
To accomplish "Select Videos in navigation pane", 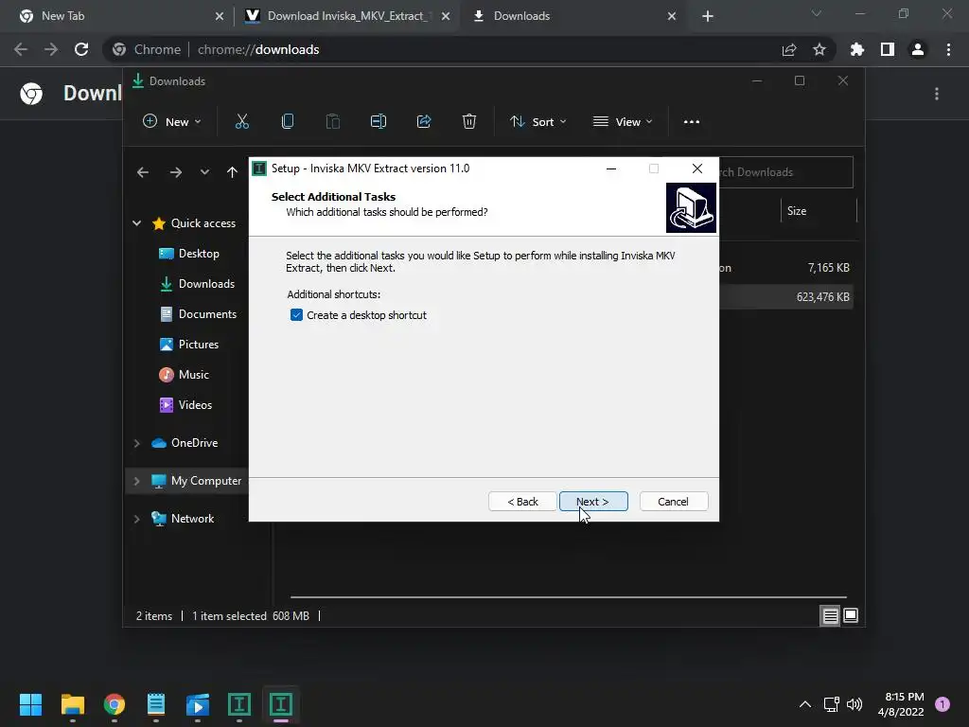I will 195,405.
